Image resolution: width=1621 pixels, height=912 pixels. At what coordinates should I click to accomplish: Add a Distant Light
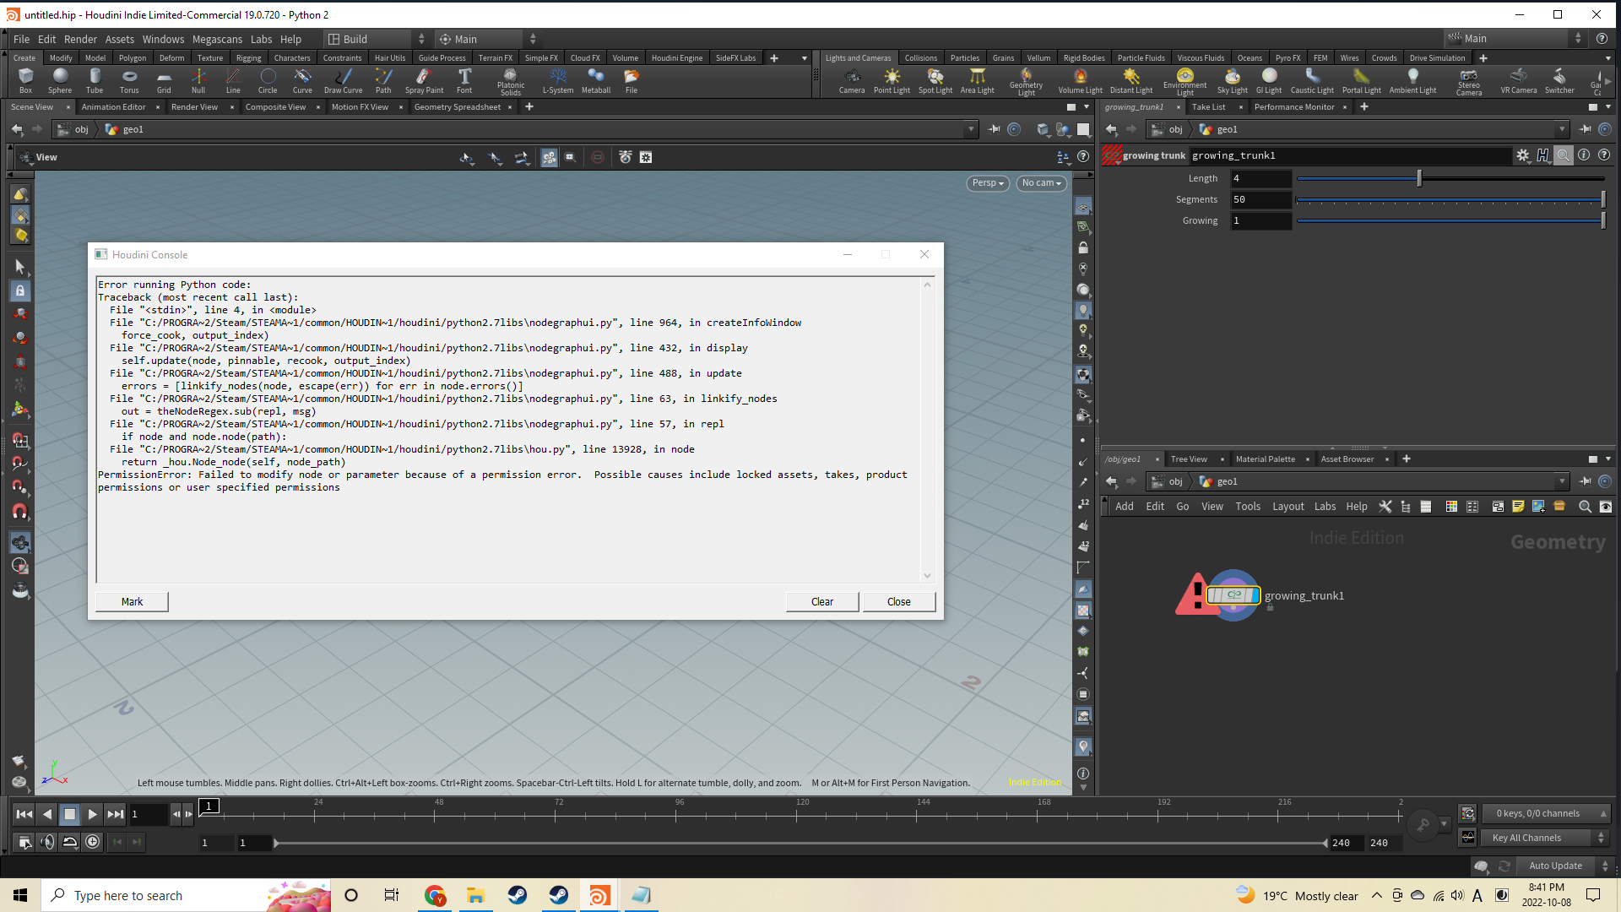coord(1131,80)
